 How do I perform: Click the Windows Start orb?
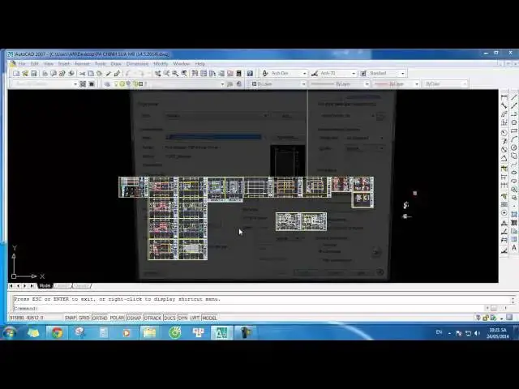coord(9,332)
